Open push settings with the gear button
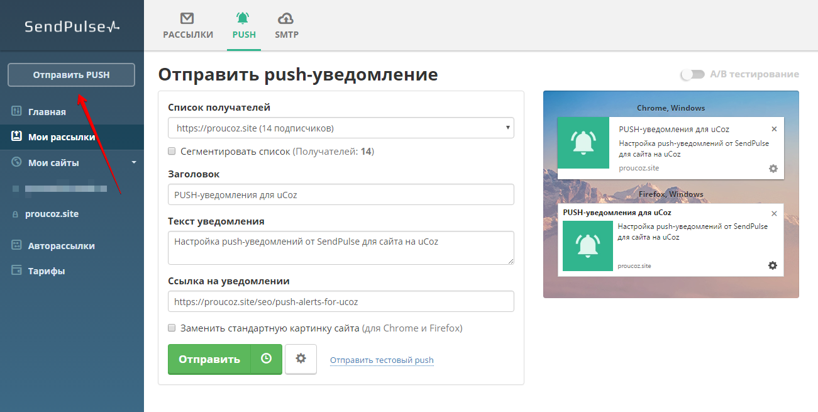818x412 pixels. click(301, 359)
